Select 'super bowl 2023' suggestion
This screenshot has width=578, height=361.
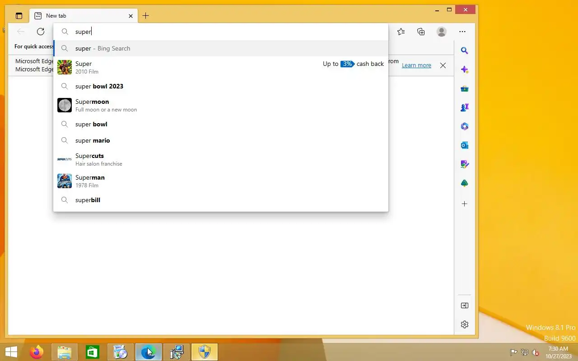pos(221,86)
